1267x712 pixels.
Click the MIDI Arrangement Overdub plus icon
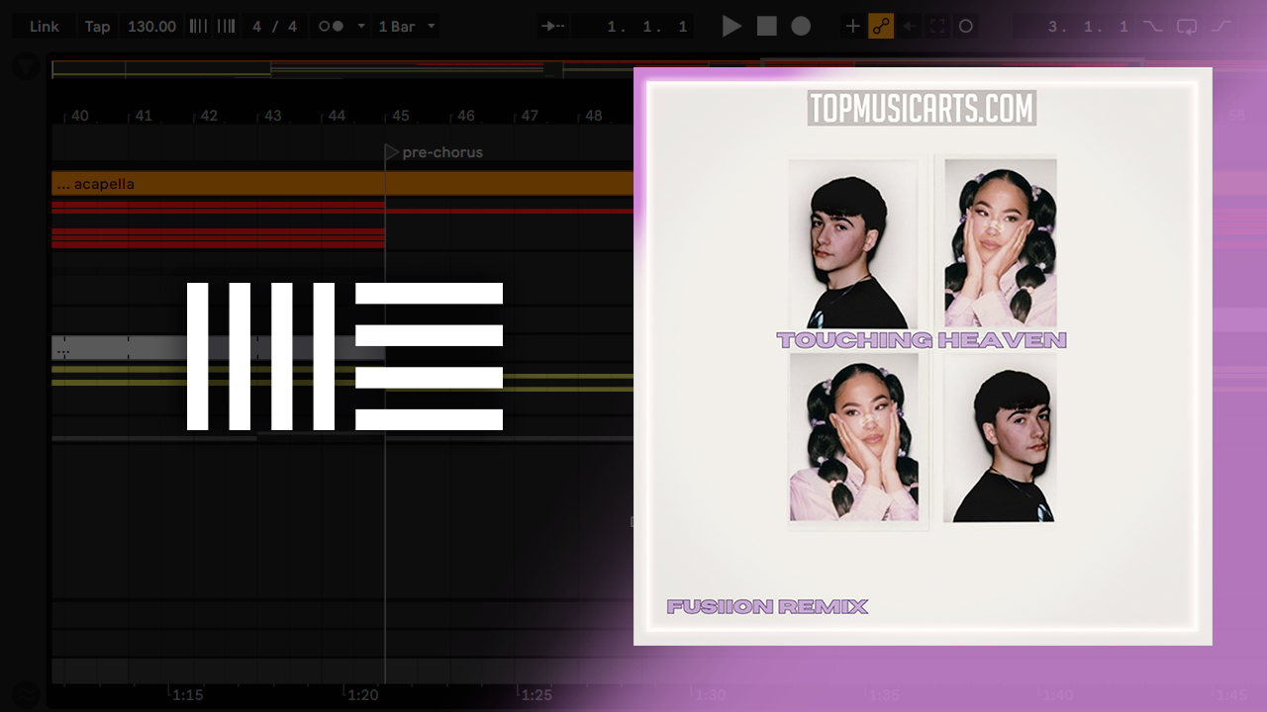(852, 27)
